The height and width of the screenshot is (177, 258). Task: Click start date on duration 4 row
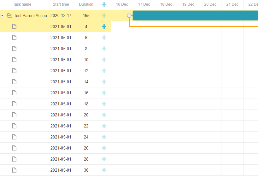click(x=61, y=27)
